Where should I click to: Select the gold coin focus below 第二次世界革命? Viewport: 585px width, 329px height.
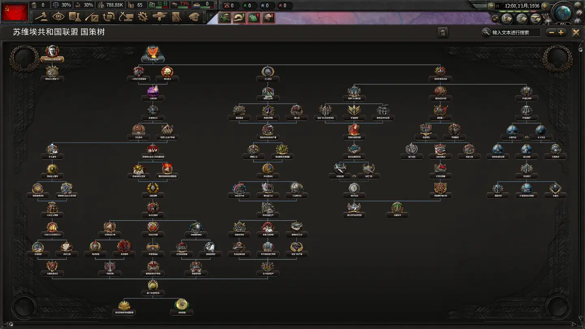(181, 305)
